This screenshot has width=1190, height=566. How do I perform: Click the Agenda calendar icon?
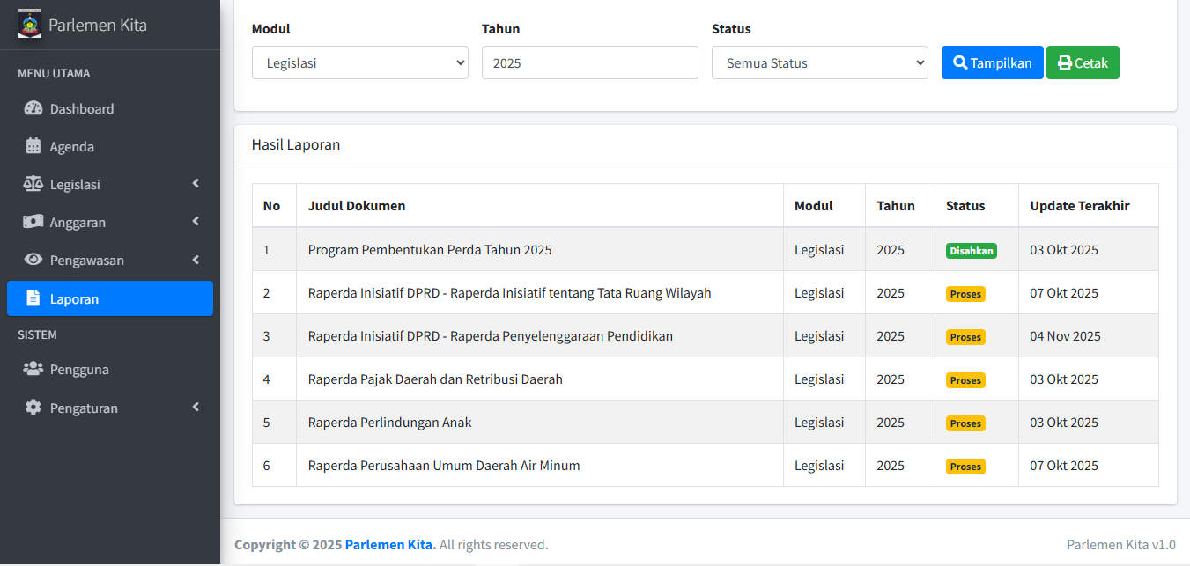pyautogui.click(x=33, y=147)
